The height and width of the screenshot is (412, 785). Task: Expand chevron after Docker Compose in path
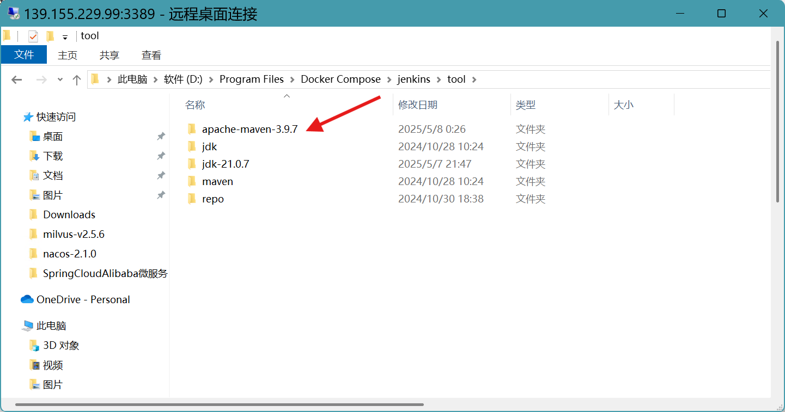point(389,79)
